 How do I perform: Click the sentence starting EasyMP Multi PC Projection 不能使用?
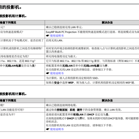93,32
